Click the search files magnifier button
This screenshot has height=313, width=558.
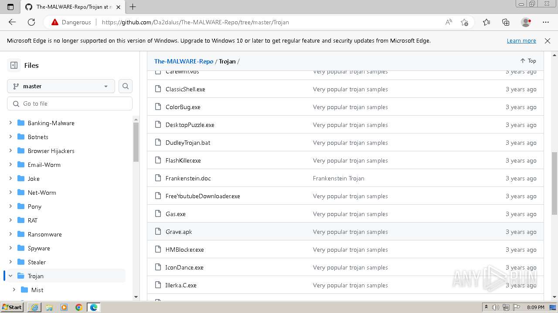(x=126, y=86)
